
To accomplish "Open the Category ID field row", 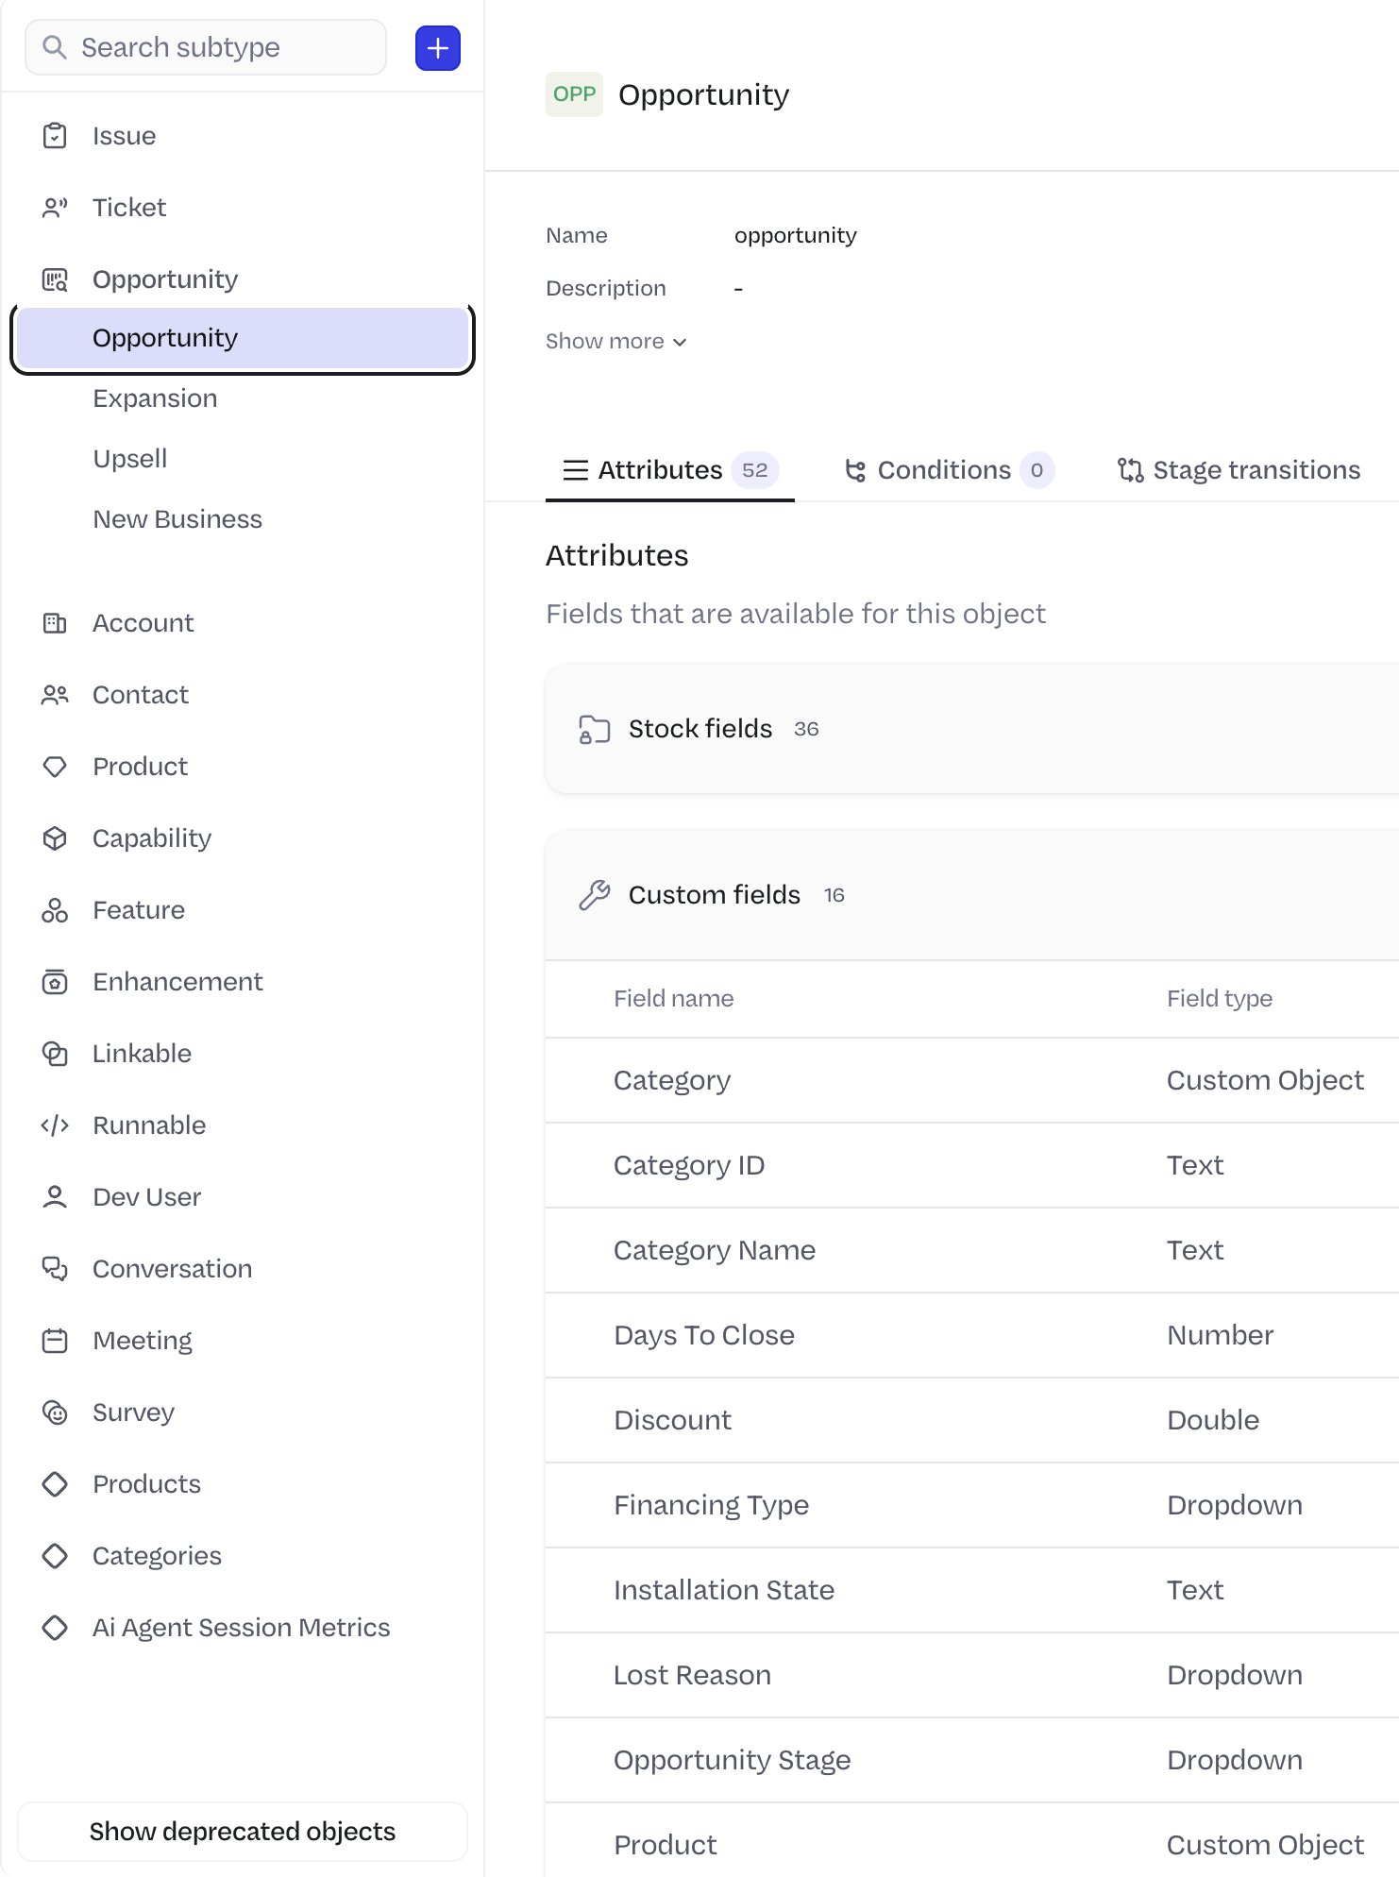I will point(971,1165).
